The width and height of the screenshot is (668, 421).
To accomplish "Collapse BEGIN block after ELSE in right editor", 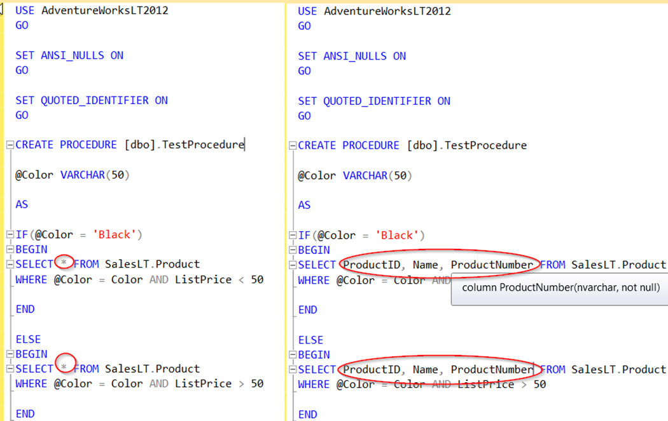I will [x=293, y=355].
